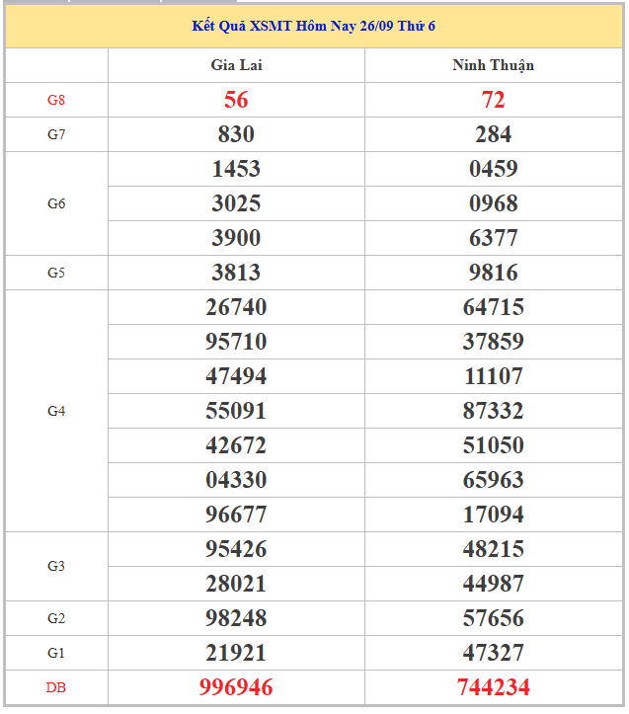This screenshot has height=714, width=629.
Task: Click the G1 number 47327
Action: pyautogui.click(x=493, y=653)
